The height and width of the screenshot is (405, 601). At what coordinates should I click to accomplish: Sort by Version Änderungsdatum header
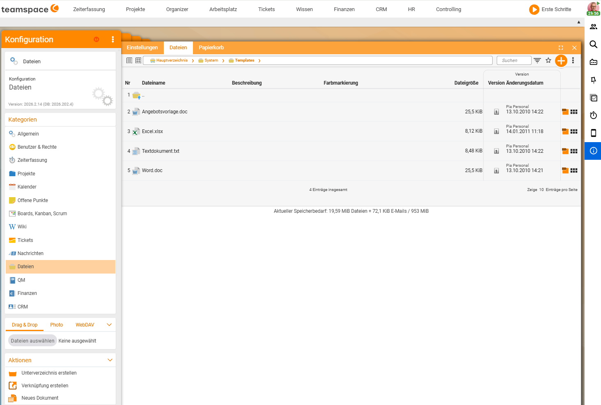[x=516, y=83]
